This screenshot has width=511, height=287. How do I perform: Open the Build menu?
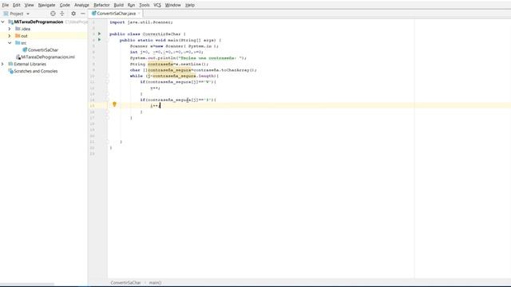[x=119, y=6]
